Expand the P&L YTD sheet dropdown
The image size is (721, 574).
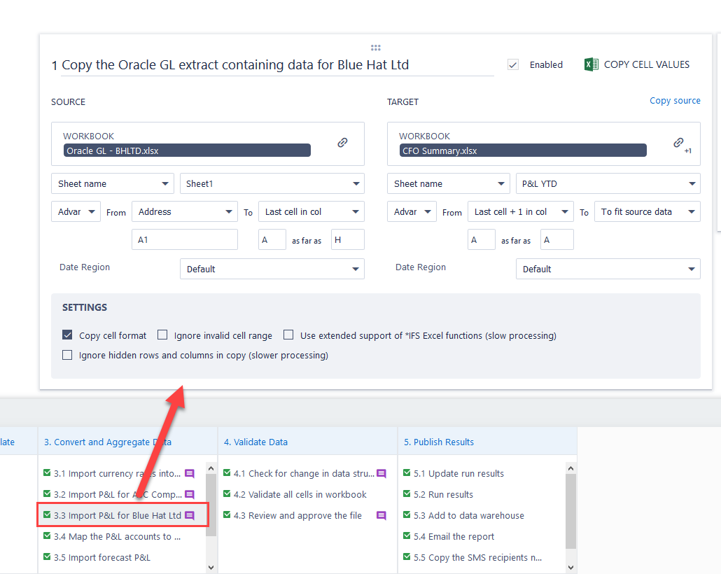(607, 184)
